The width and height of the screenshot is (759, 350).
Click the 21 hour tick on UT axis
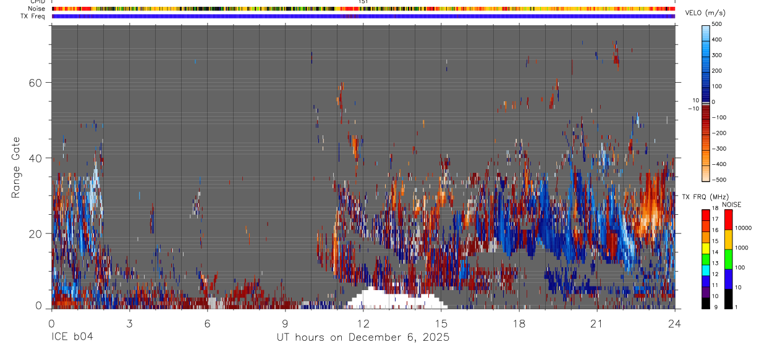coord(597,323)
